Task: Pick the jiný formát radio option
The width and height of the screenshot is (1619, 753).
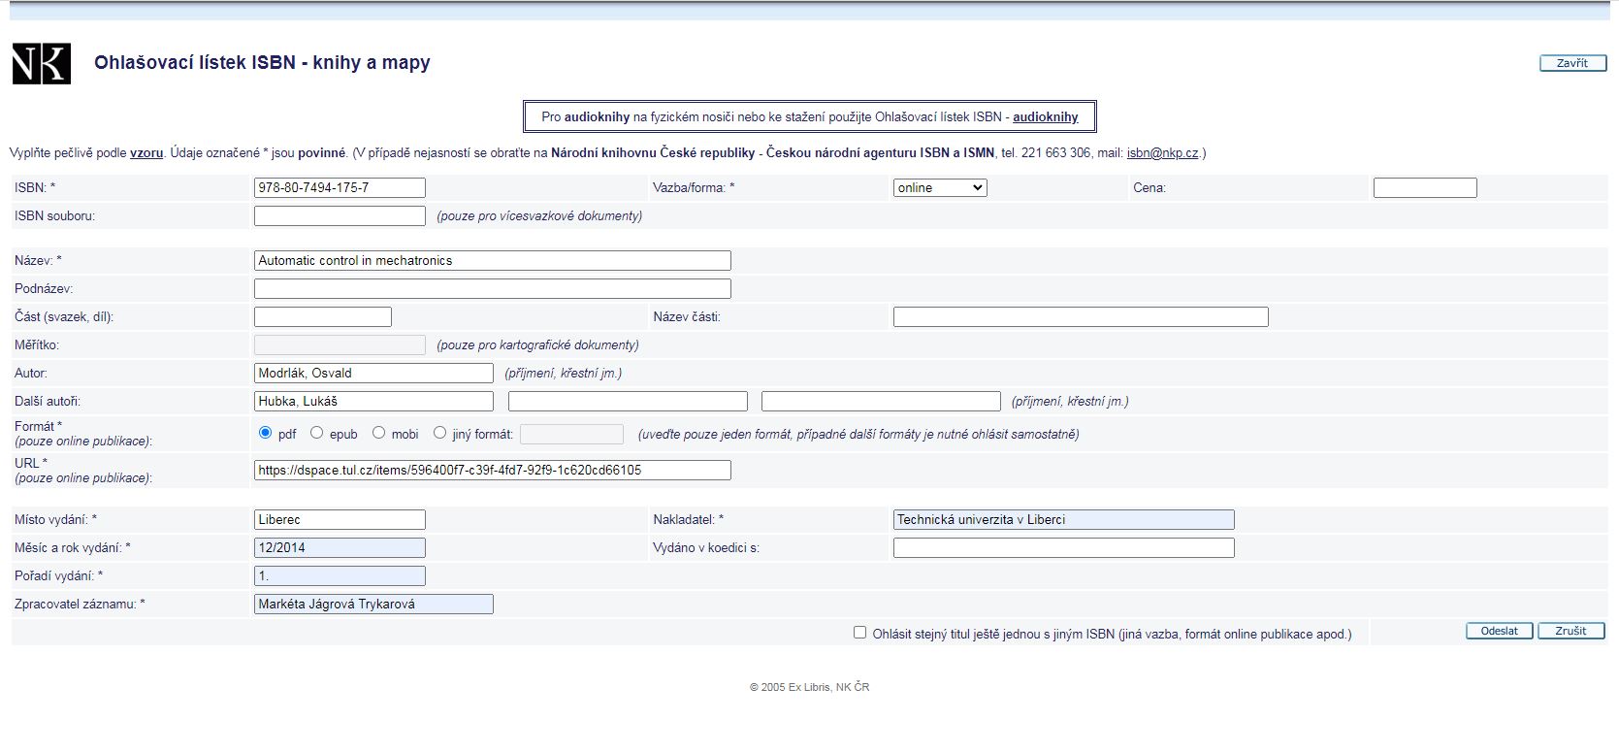Action: click(x=440, y=433)
